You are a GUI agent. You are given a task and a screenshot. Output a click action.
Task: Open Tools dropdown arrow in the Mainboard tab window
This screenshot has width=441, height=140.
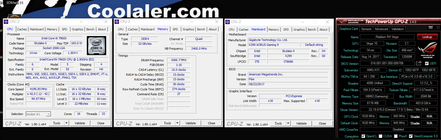(288, 123)
